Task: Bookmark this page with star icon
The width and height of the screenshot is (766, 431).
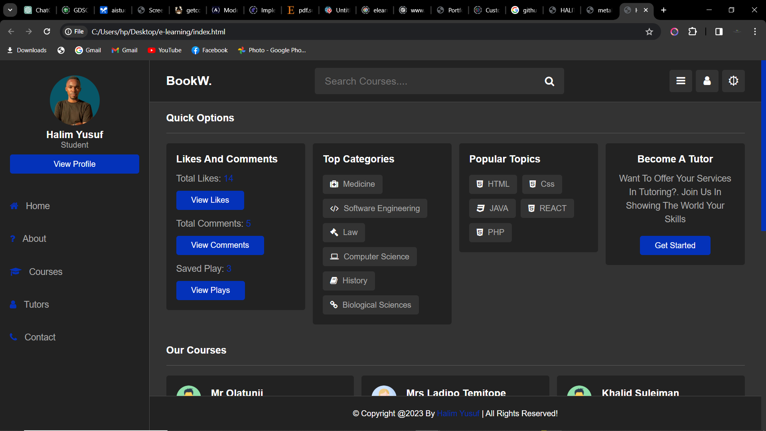Action: pos(649,32)
